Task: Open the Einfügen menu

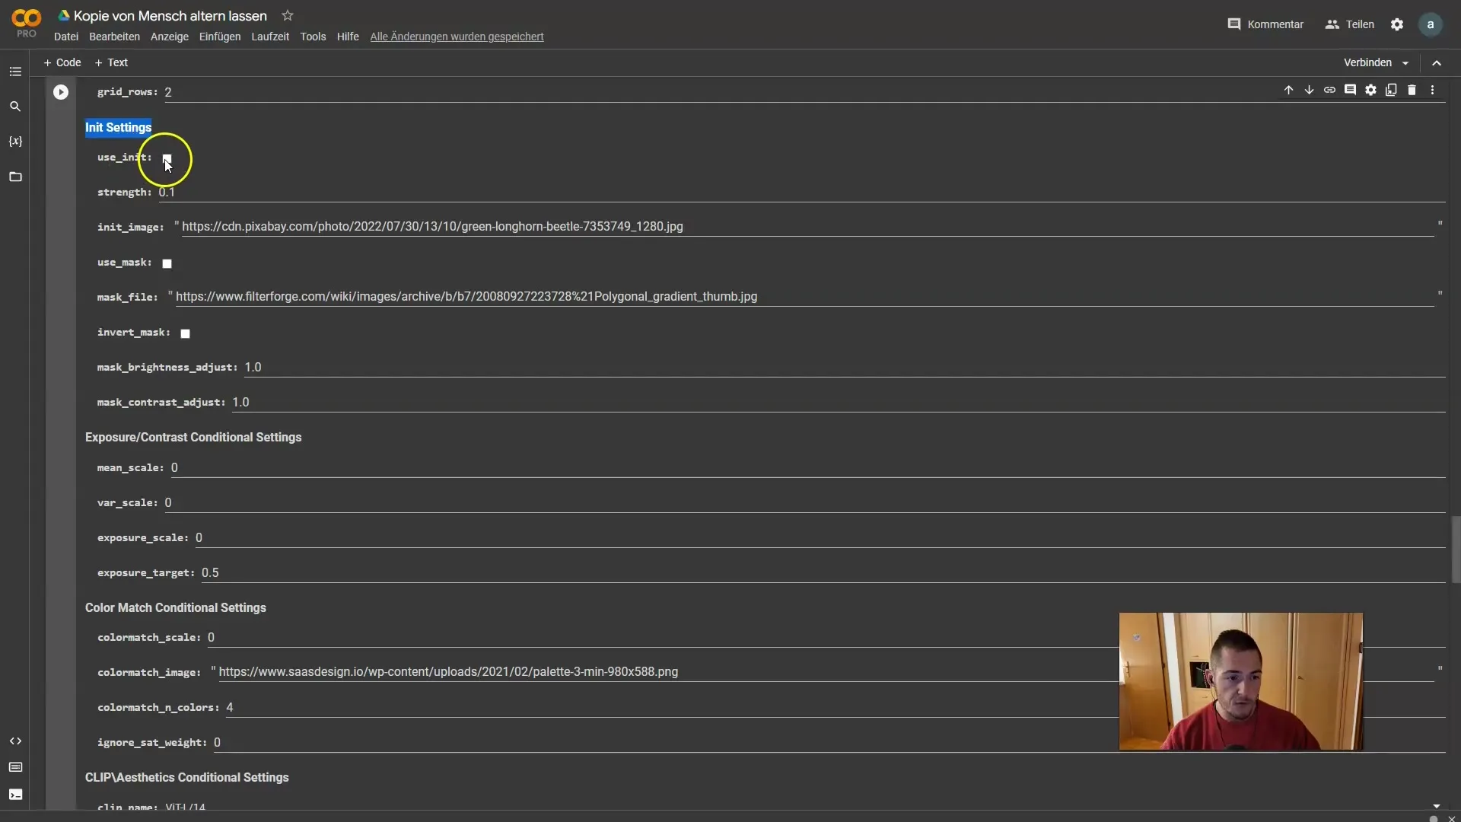Action: pos(220,37)
